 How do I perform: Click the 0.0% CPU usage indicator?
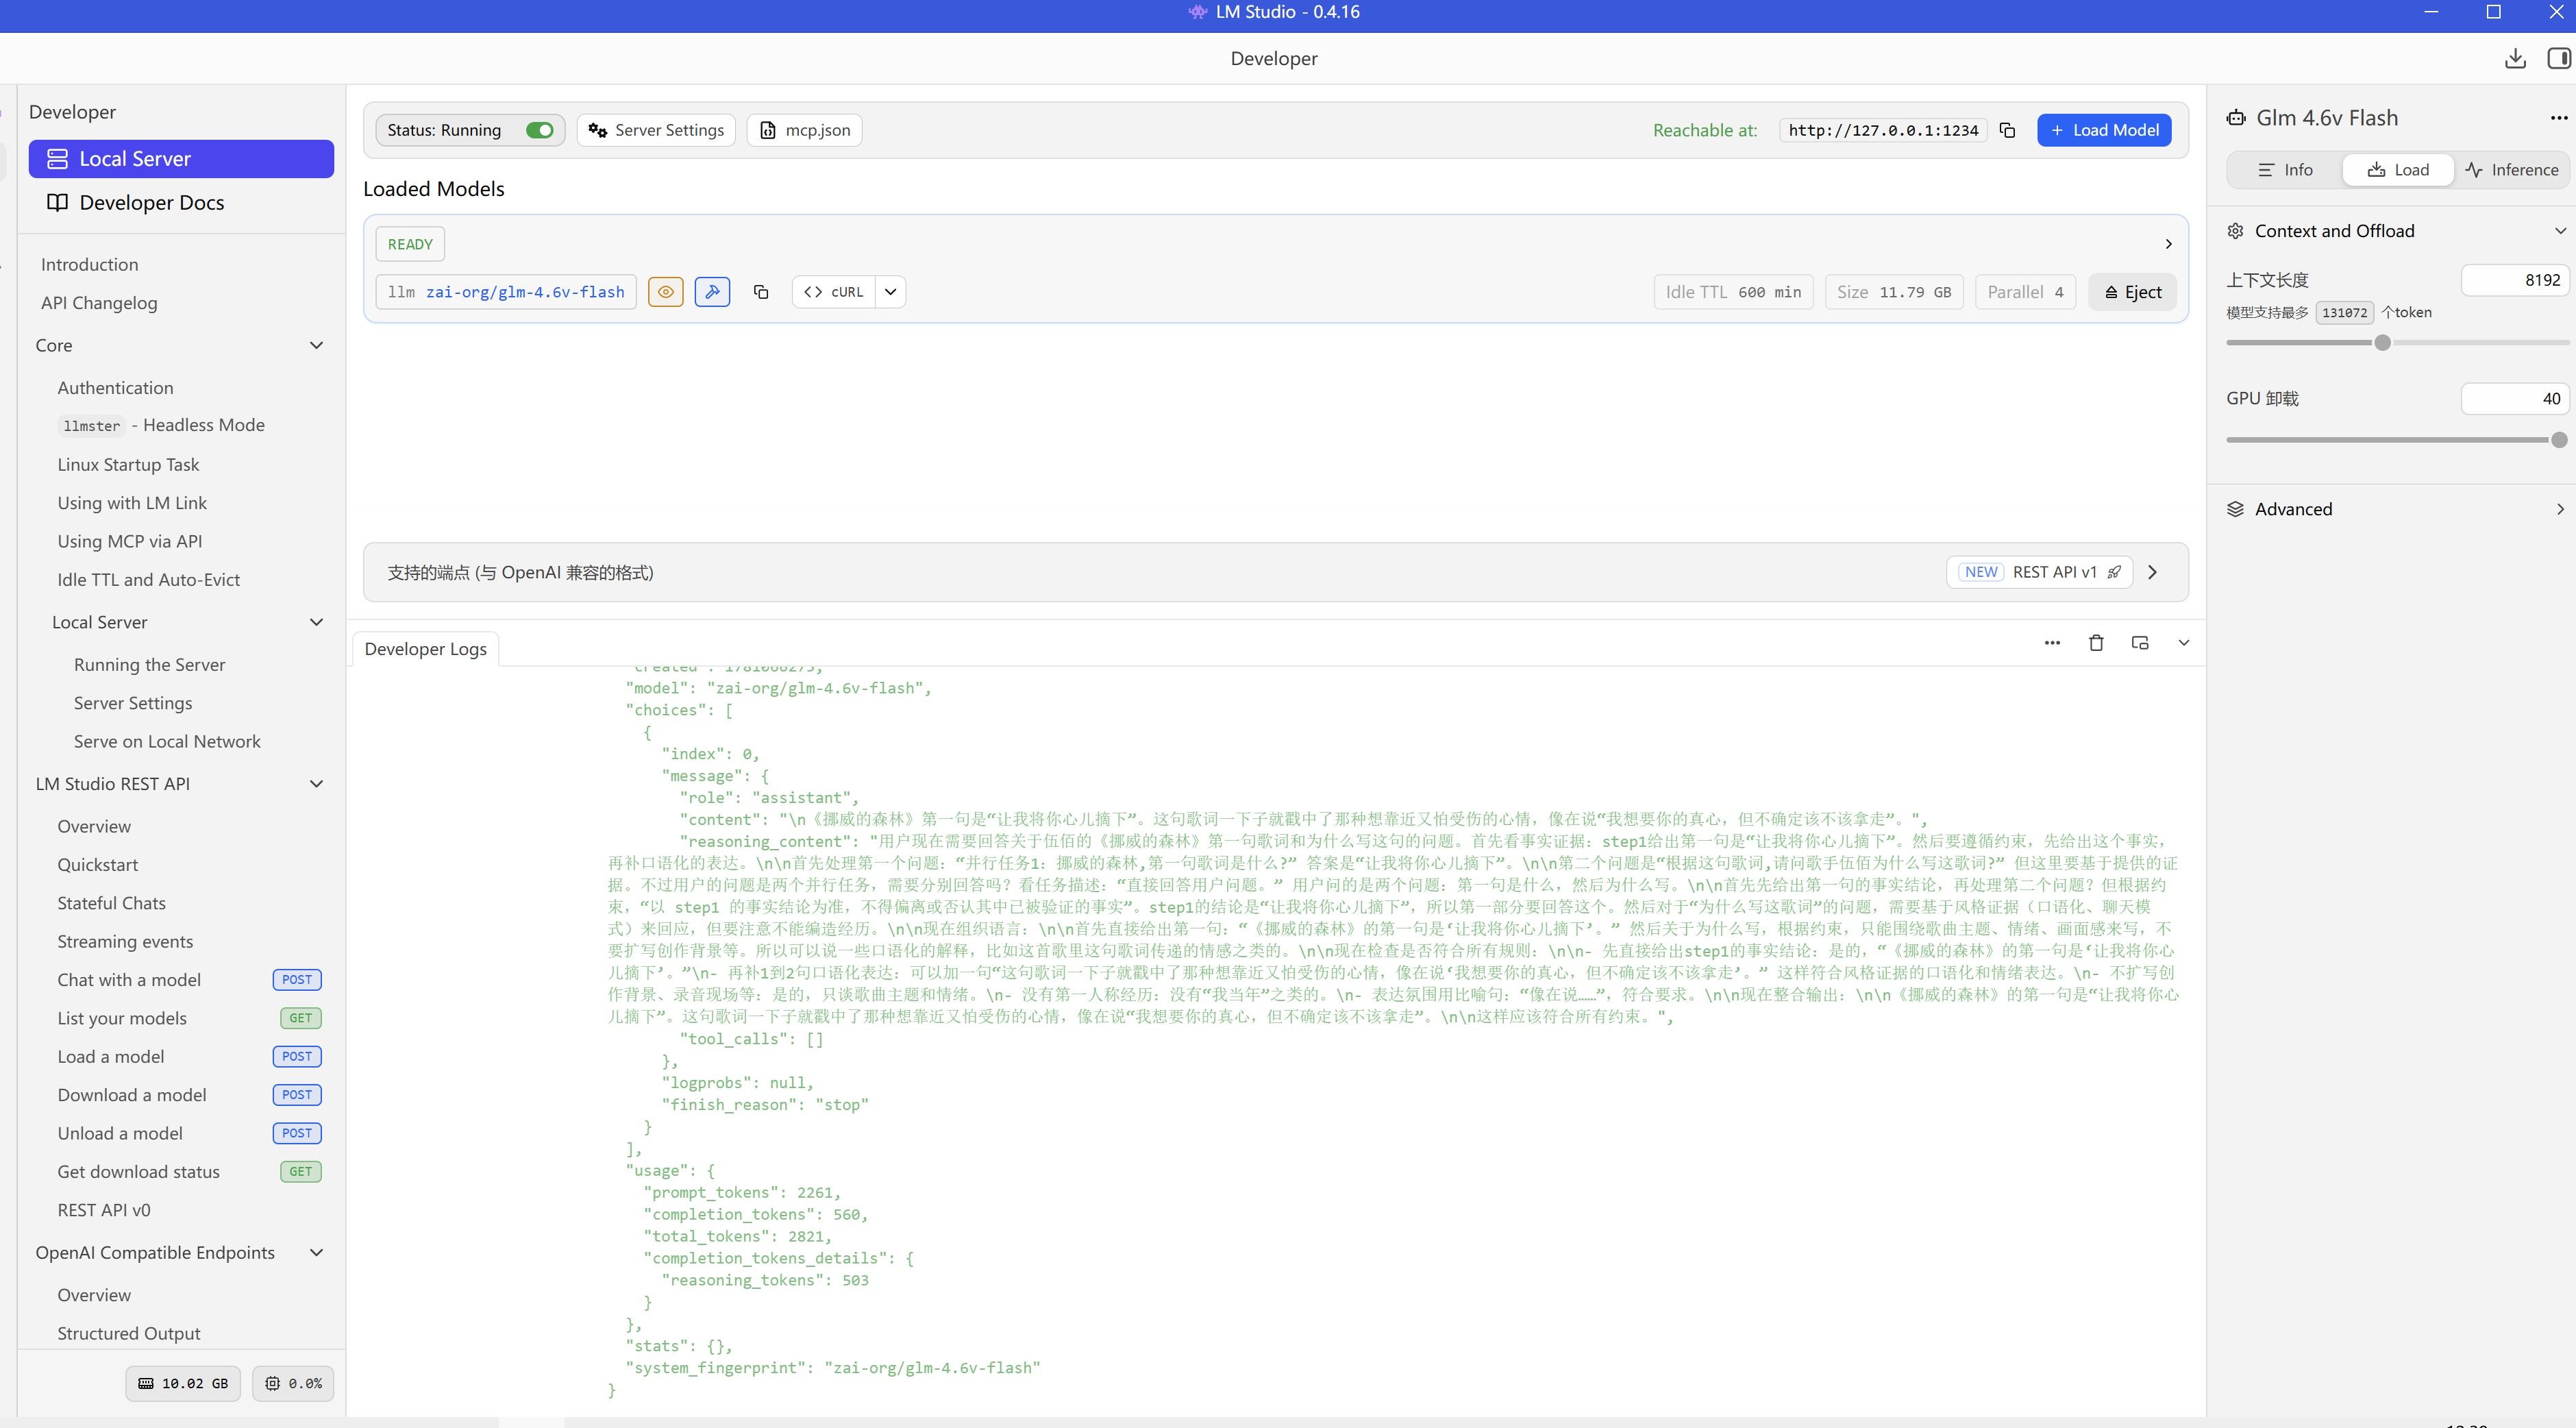pos(293,1384)
